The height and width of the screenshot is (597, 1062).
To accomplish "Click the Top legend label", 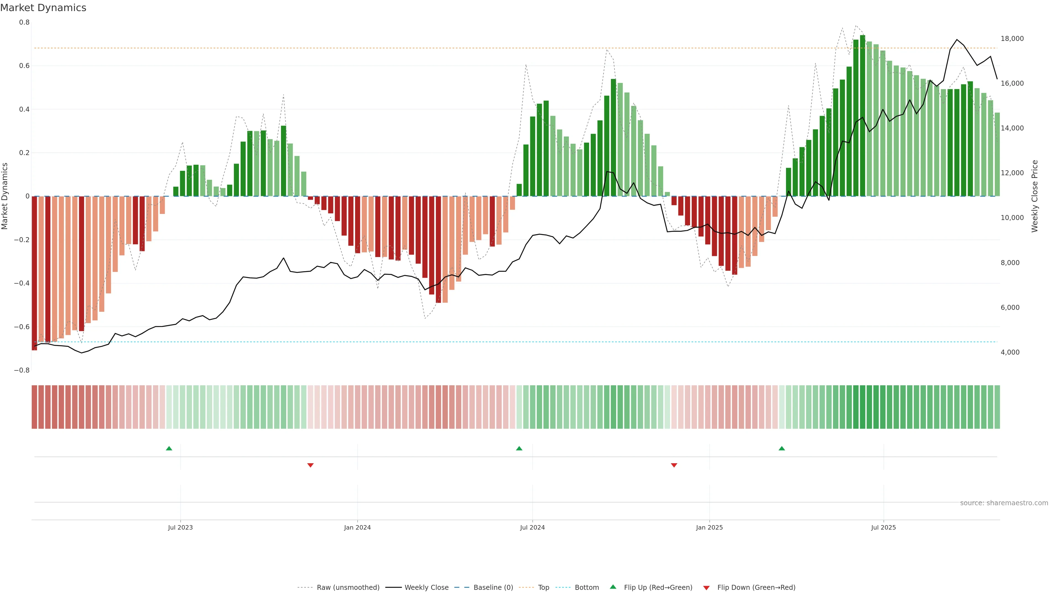I will pyautogui.click(x=543, y=588).
